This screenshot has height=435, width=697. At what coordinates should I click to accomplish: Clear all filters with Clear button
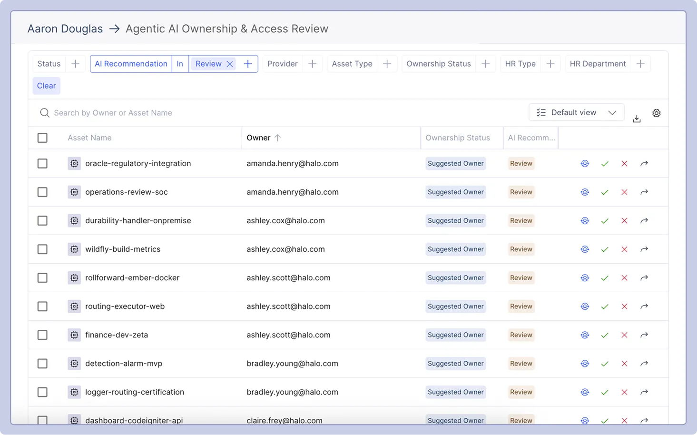(x=47, y=86)
